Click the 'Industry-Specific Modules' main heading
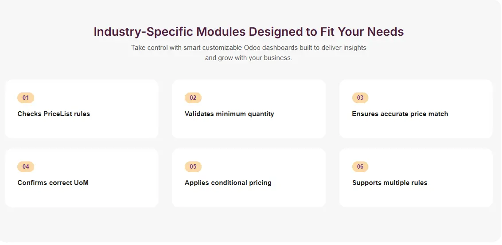 coord(249,32)
